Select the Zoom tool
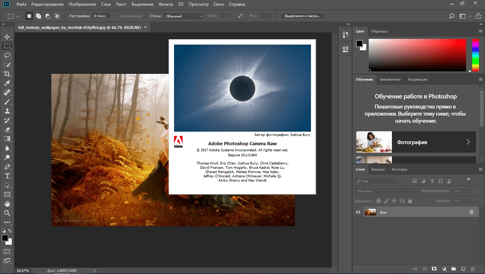This screenshot has height=274, width=485. pyautogui.click(x=7, y=213)
